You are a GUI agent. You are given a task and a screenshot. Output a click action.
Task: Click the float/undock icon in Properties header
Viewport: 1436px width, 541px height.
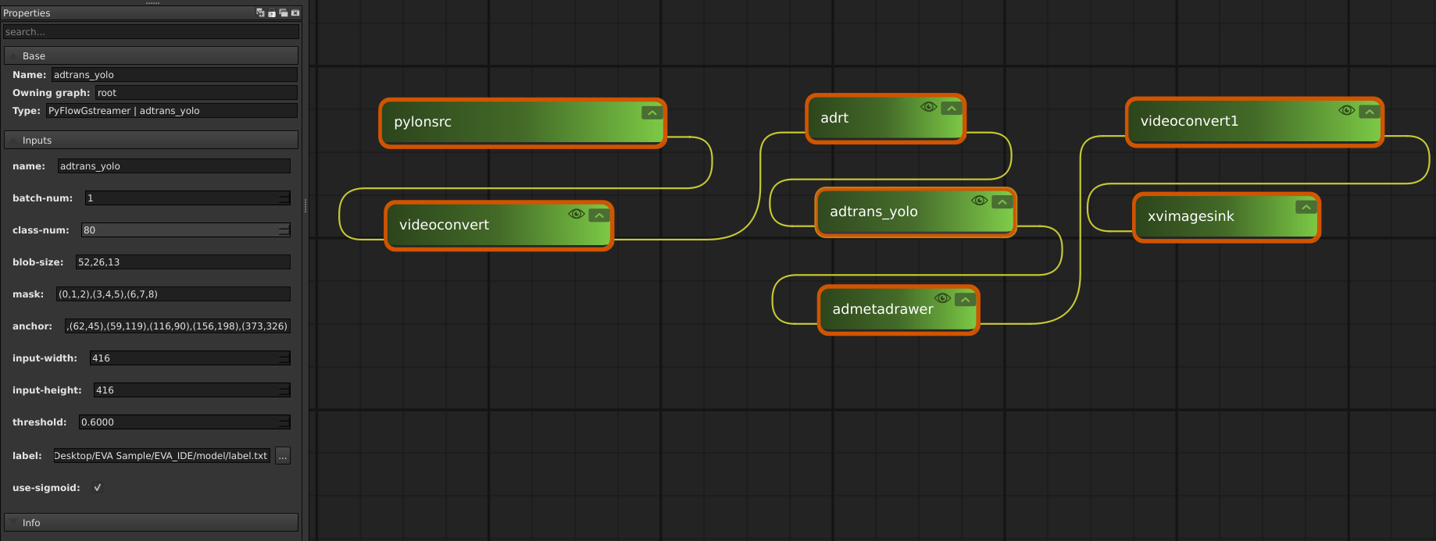pyautogui.click(x=284, y=13)
